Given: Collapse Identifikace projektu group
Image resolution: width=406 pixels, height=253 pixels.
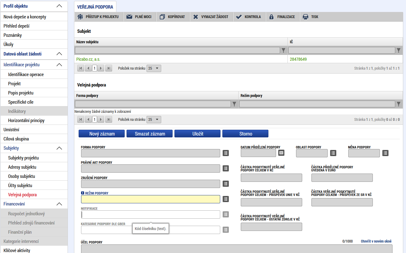Looking at the screenshot, I should pyautogui.click(x=59, y=65).
